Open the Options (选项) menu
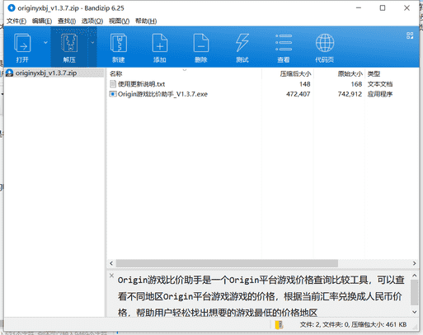This screenshot has width=423, height=335. coord(92,21)
